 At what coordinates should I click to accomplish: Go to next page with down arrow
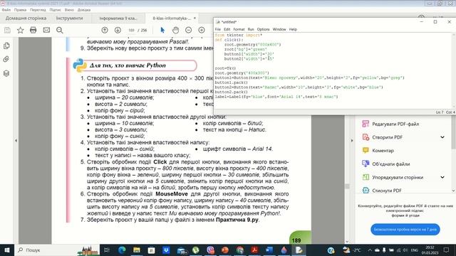[118, 30]
